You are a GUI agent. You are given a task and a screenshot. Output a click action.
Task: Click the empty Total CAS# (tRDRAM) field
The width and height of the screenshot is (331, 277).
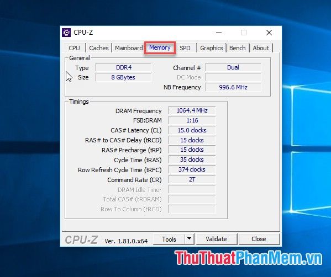(192, 199)
